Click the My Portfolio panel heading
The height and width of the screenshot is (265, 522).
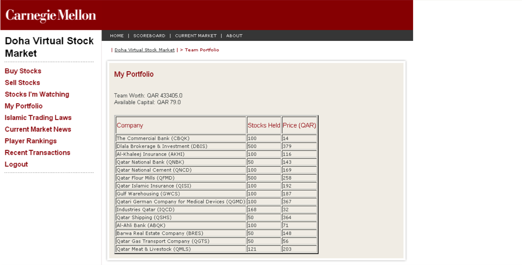[134, 74]
